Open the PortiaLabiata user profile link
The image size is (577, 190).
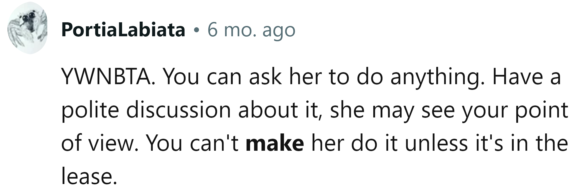[123, 30]
